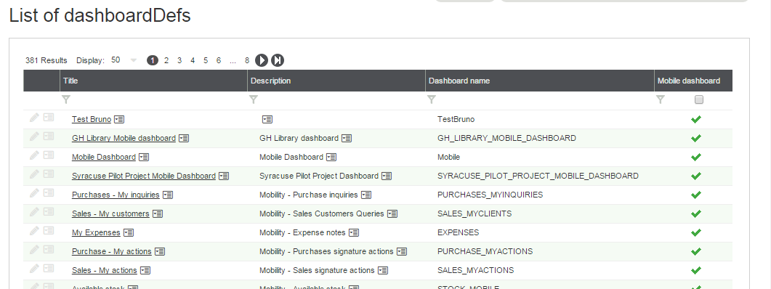Sort by the Dashboard name column header

tap(540, 81)
